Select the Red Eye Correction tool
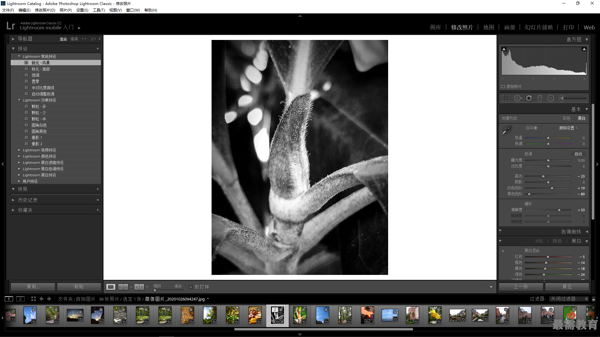The height and width of the screenshot is (337, 600). click(x=529, y=98)
